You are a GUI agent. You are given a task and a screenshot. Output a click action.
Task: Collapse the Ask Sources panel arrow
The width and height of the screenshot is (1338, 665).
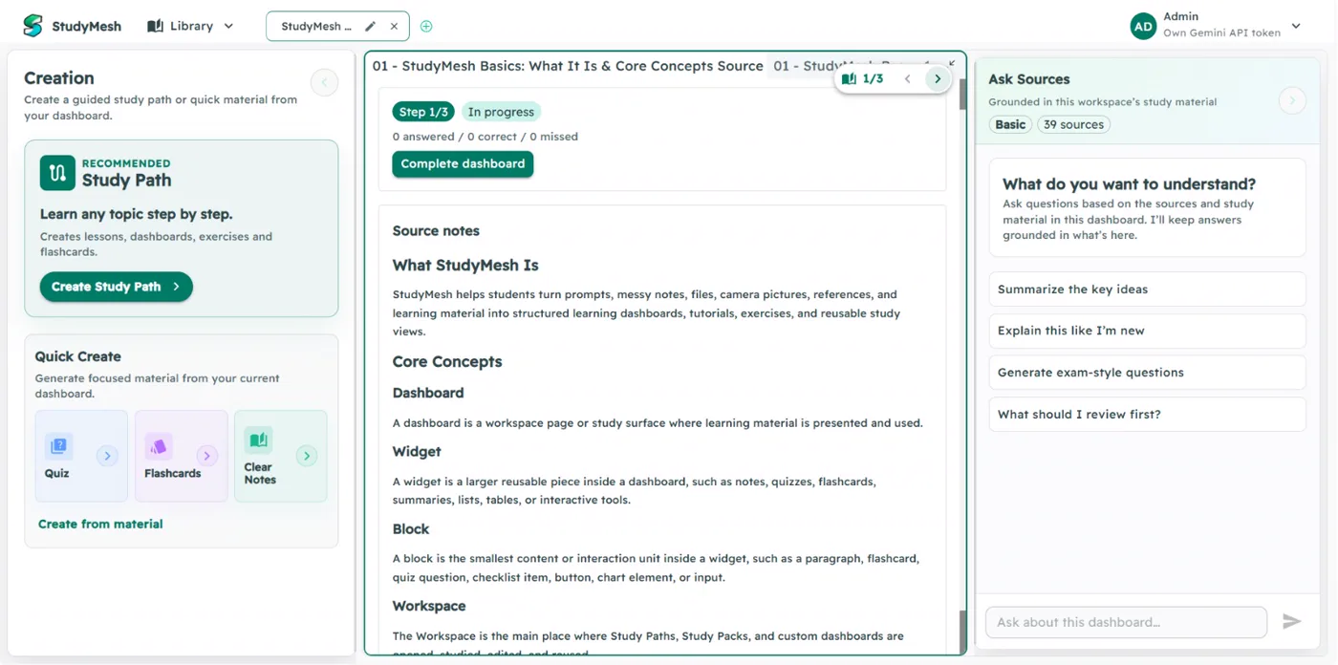[x=1292, y=100]
